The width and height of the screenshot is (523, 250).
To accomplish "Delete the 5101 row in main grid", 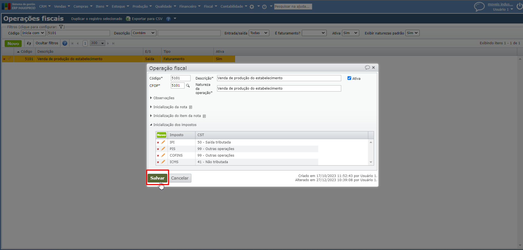I will coord(4,59).
